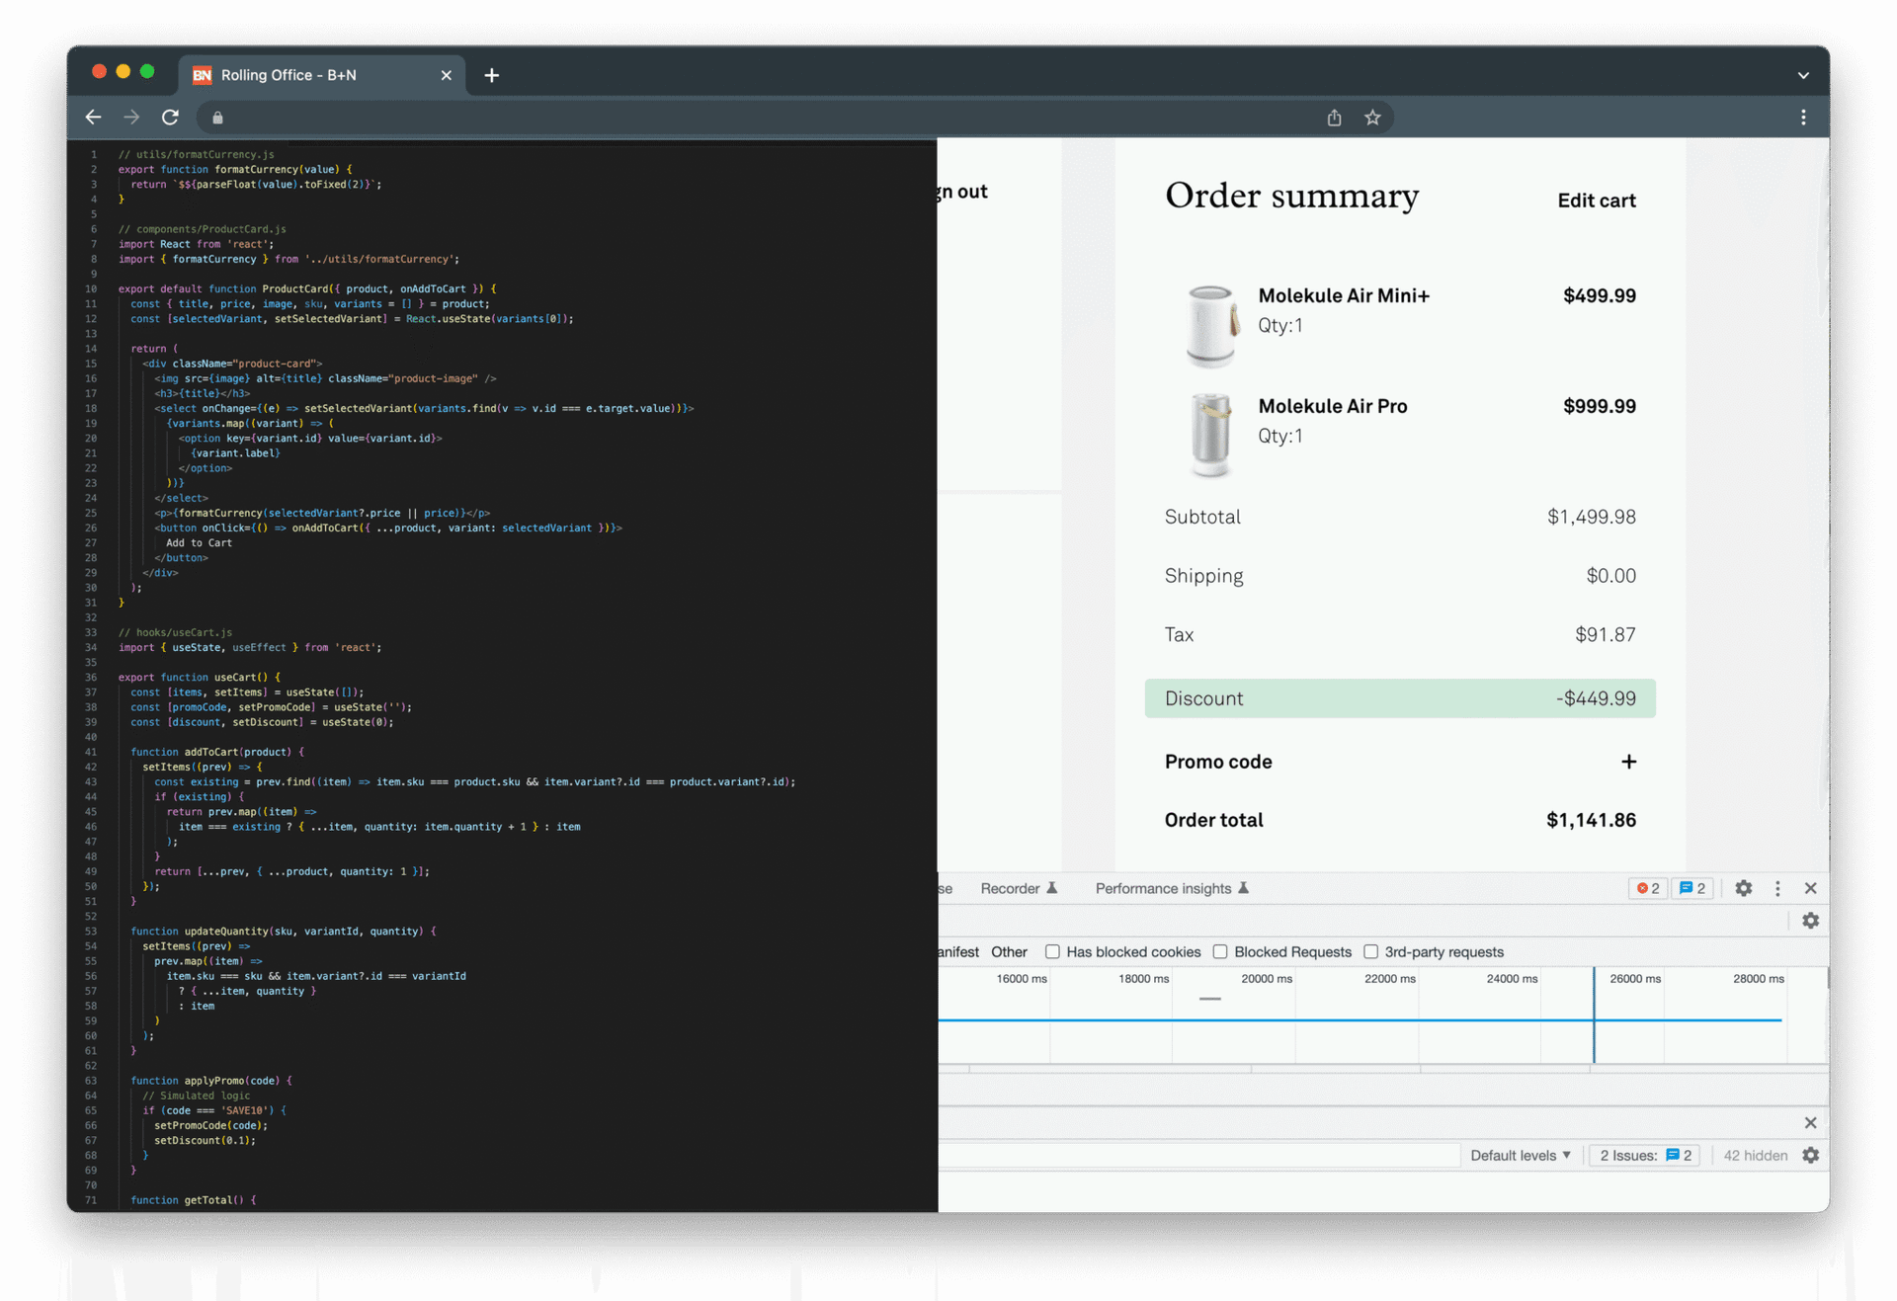The image size is (1897, 1301).
Task: Click the Tax value $91.87
Action: pyautogui.click(x=1606, y=634)
